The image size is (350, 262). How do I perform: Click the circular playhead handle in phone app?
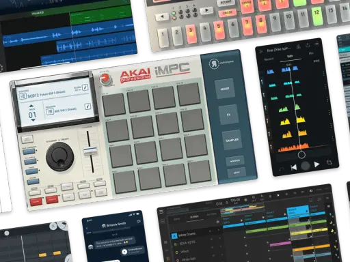301,155
